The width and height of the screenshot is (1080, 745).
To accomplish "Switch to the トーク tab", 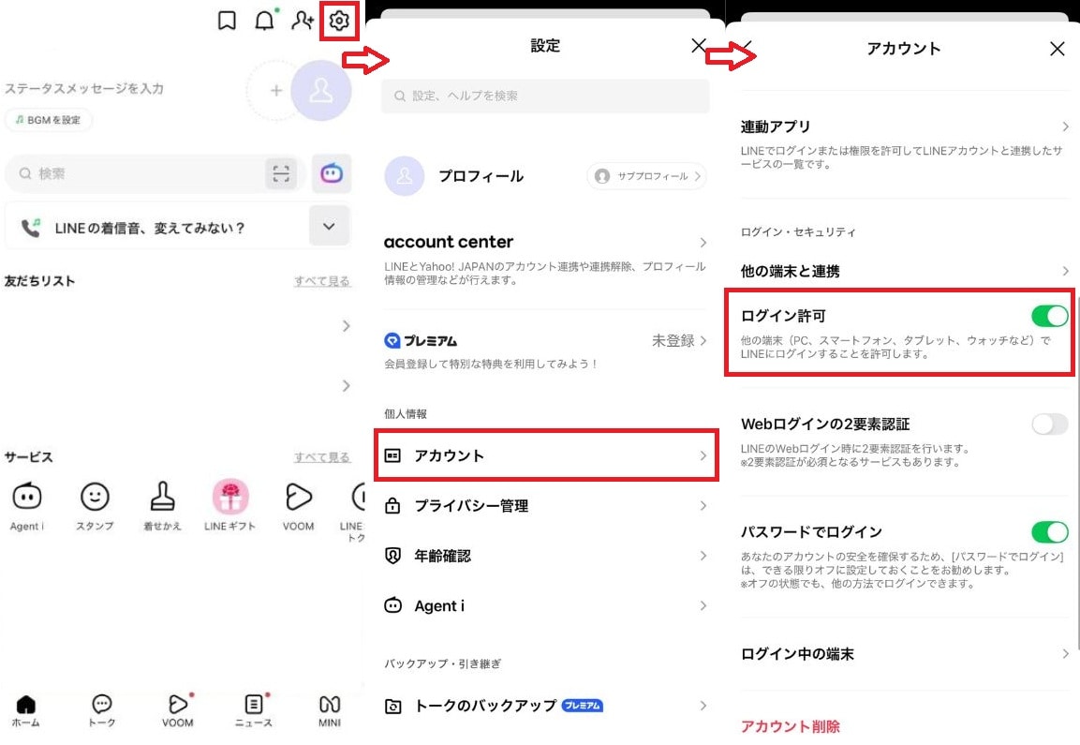I will (102, 711).
